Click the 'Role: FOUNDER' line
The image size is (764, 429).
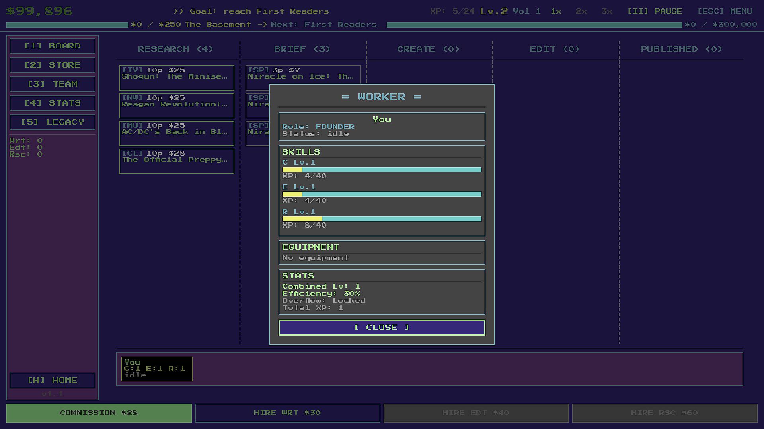318,127
